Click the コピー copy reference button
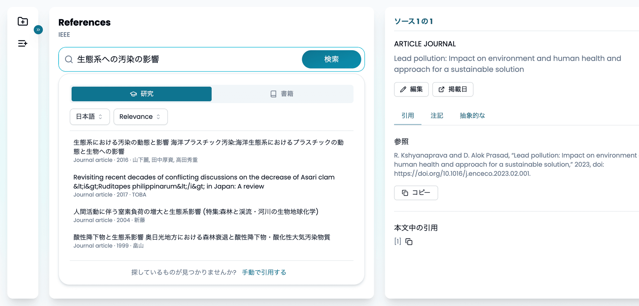Viewport: 639px width, 306px height. (x=416, y=193)
